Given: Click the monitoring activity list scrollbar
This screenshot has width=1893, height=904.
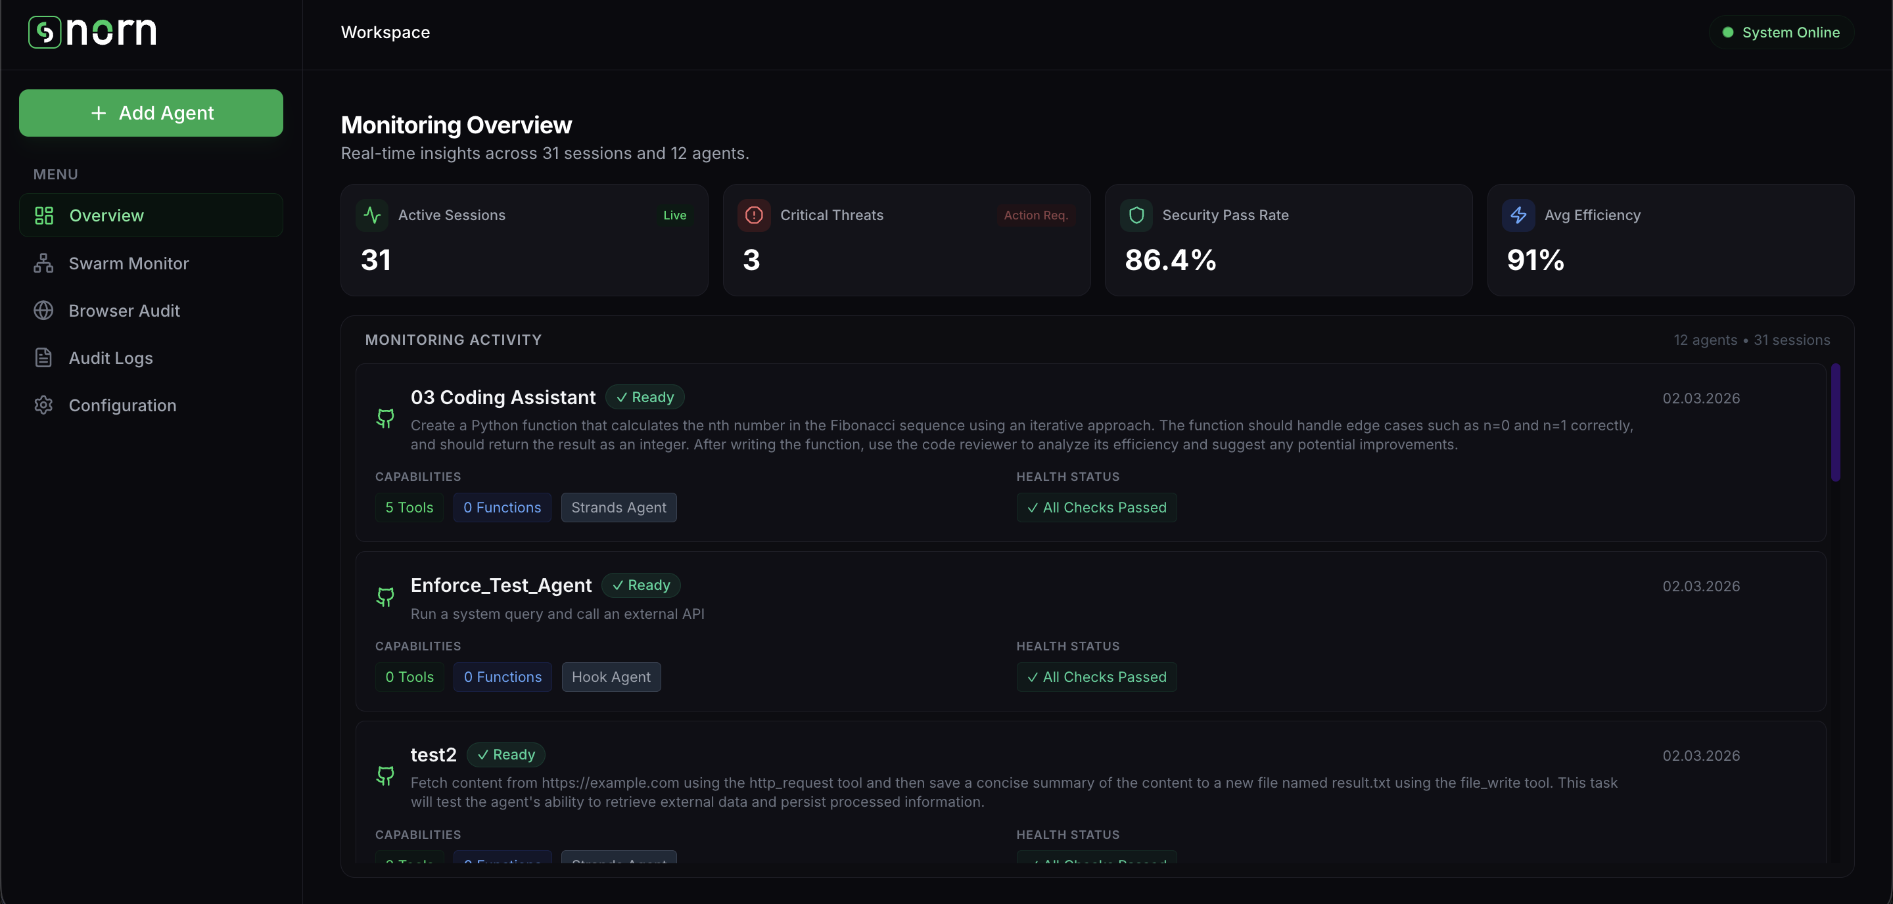Looking at the screenshot, I should click(x=1835, y=423).
